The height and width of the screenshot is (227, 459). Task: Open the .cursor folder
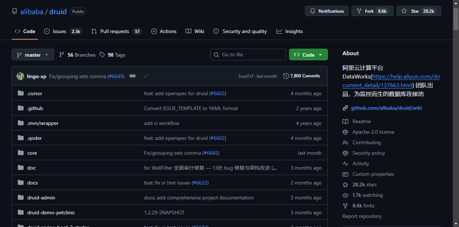(34, 93)
